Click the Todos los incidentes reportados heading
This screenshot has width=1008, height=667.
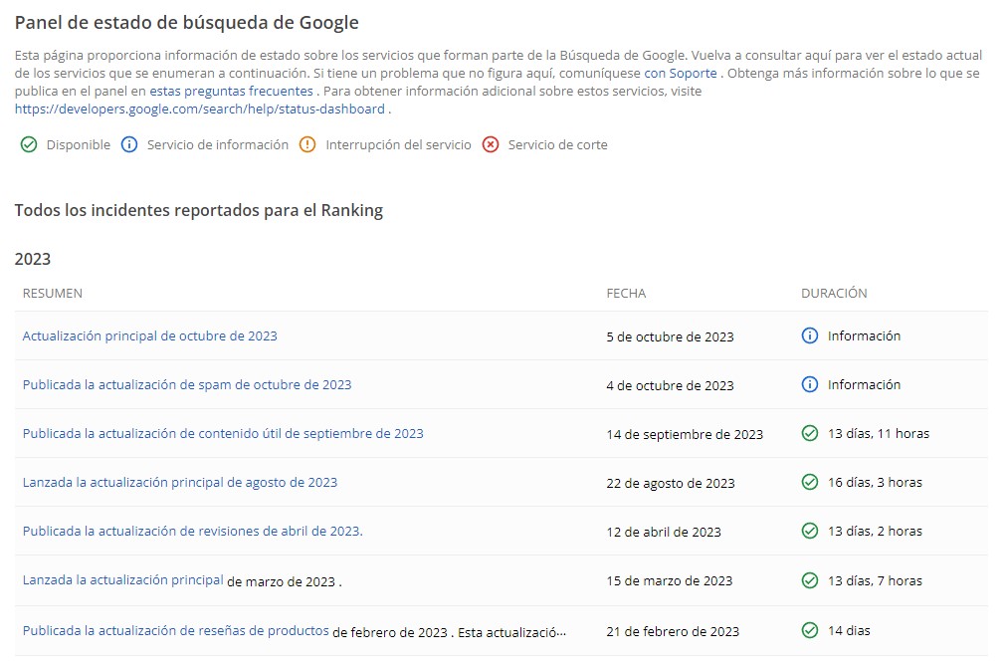pos(199,210)
